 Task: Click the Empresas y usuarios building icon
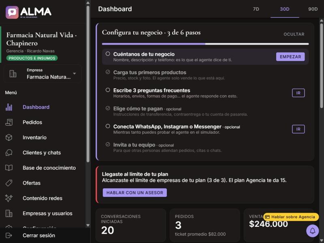(9, 213)
